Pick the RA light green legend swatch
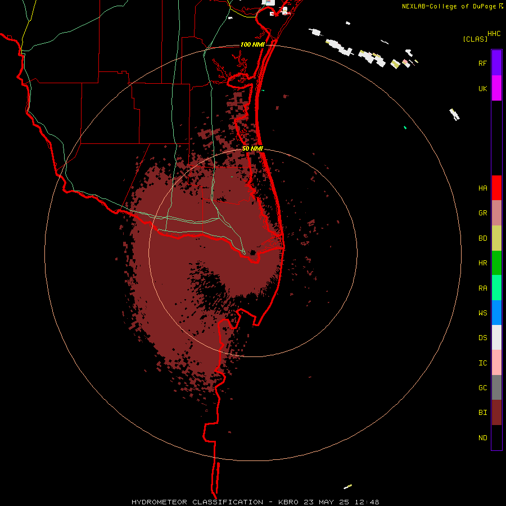The image size is (506, 506). [496, 288]
